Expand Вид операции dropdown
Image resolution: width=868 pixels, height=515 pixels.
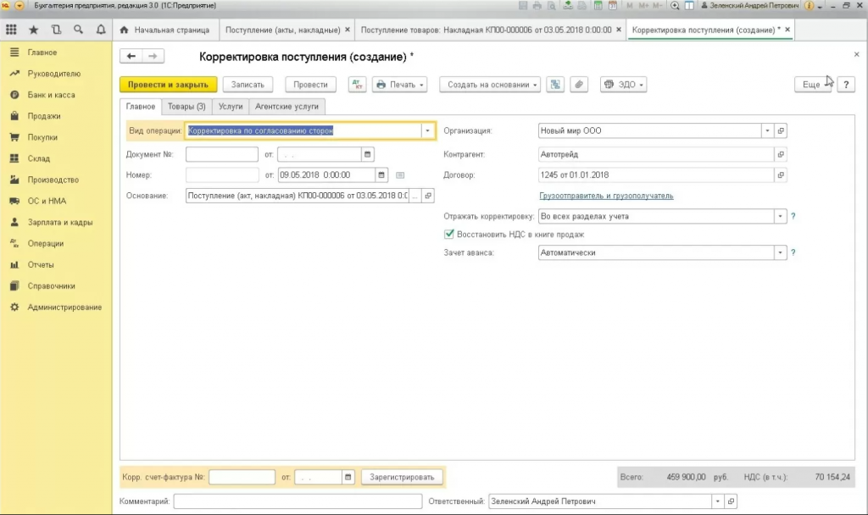[x=427, y=131]
